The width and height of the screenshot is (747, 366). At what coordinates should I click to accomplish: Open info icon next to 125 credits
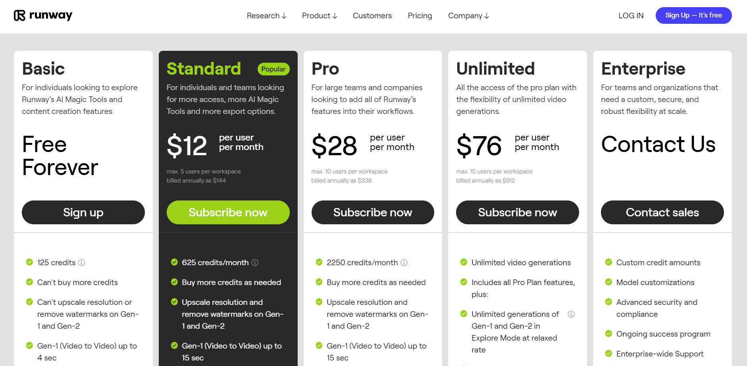81,262
